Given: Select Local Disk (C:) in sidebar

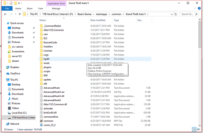Looking at the screenshot, I should 19,113.
